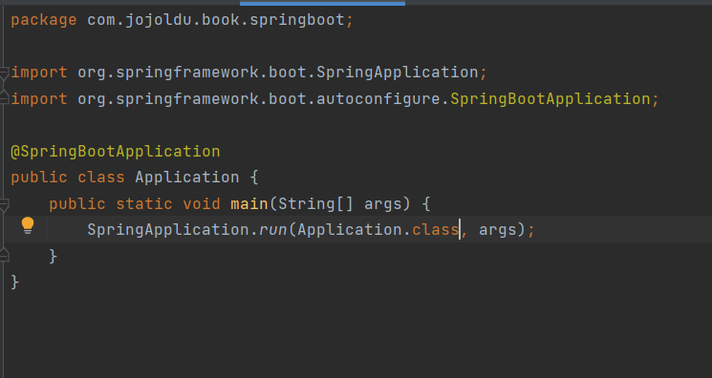This screenshot has width=712, height=378.
Task: Open the yellow lightbulb quick-fix icon
Action: click(28, 225)
